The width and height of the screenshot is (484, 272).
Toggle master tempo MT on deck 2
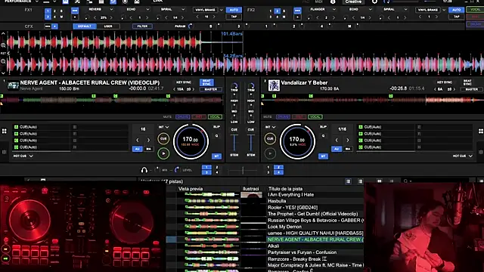[323, 156]
